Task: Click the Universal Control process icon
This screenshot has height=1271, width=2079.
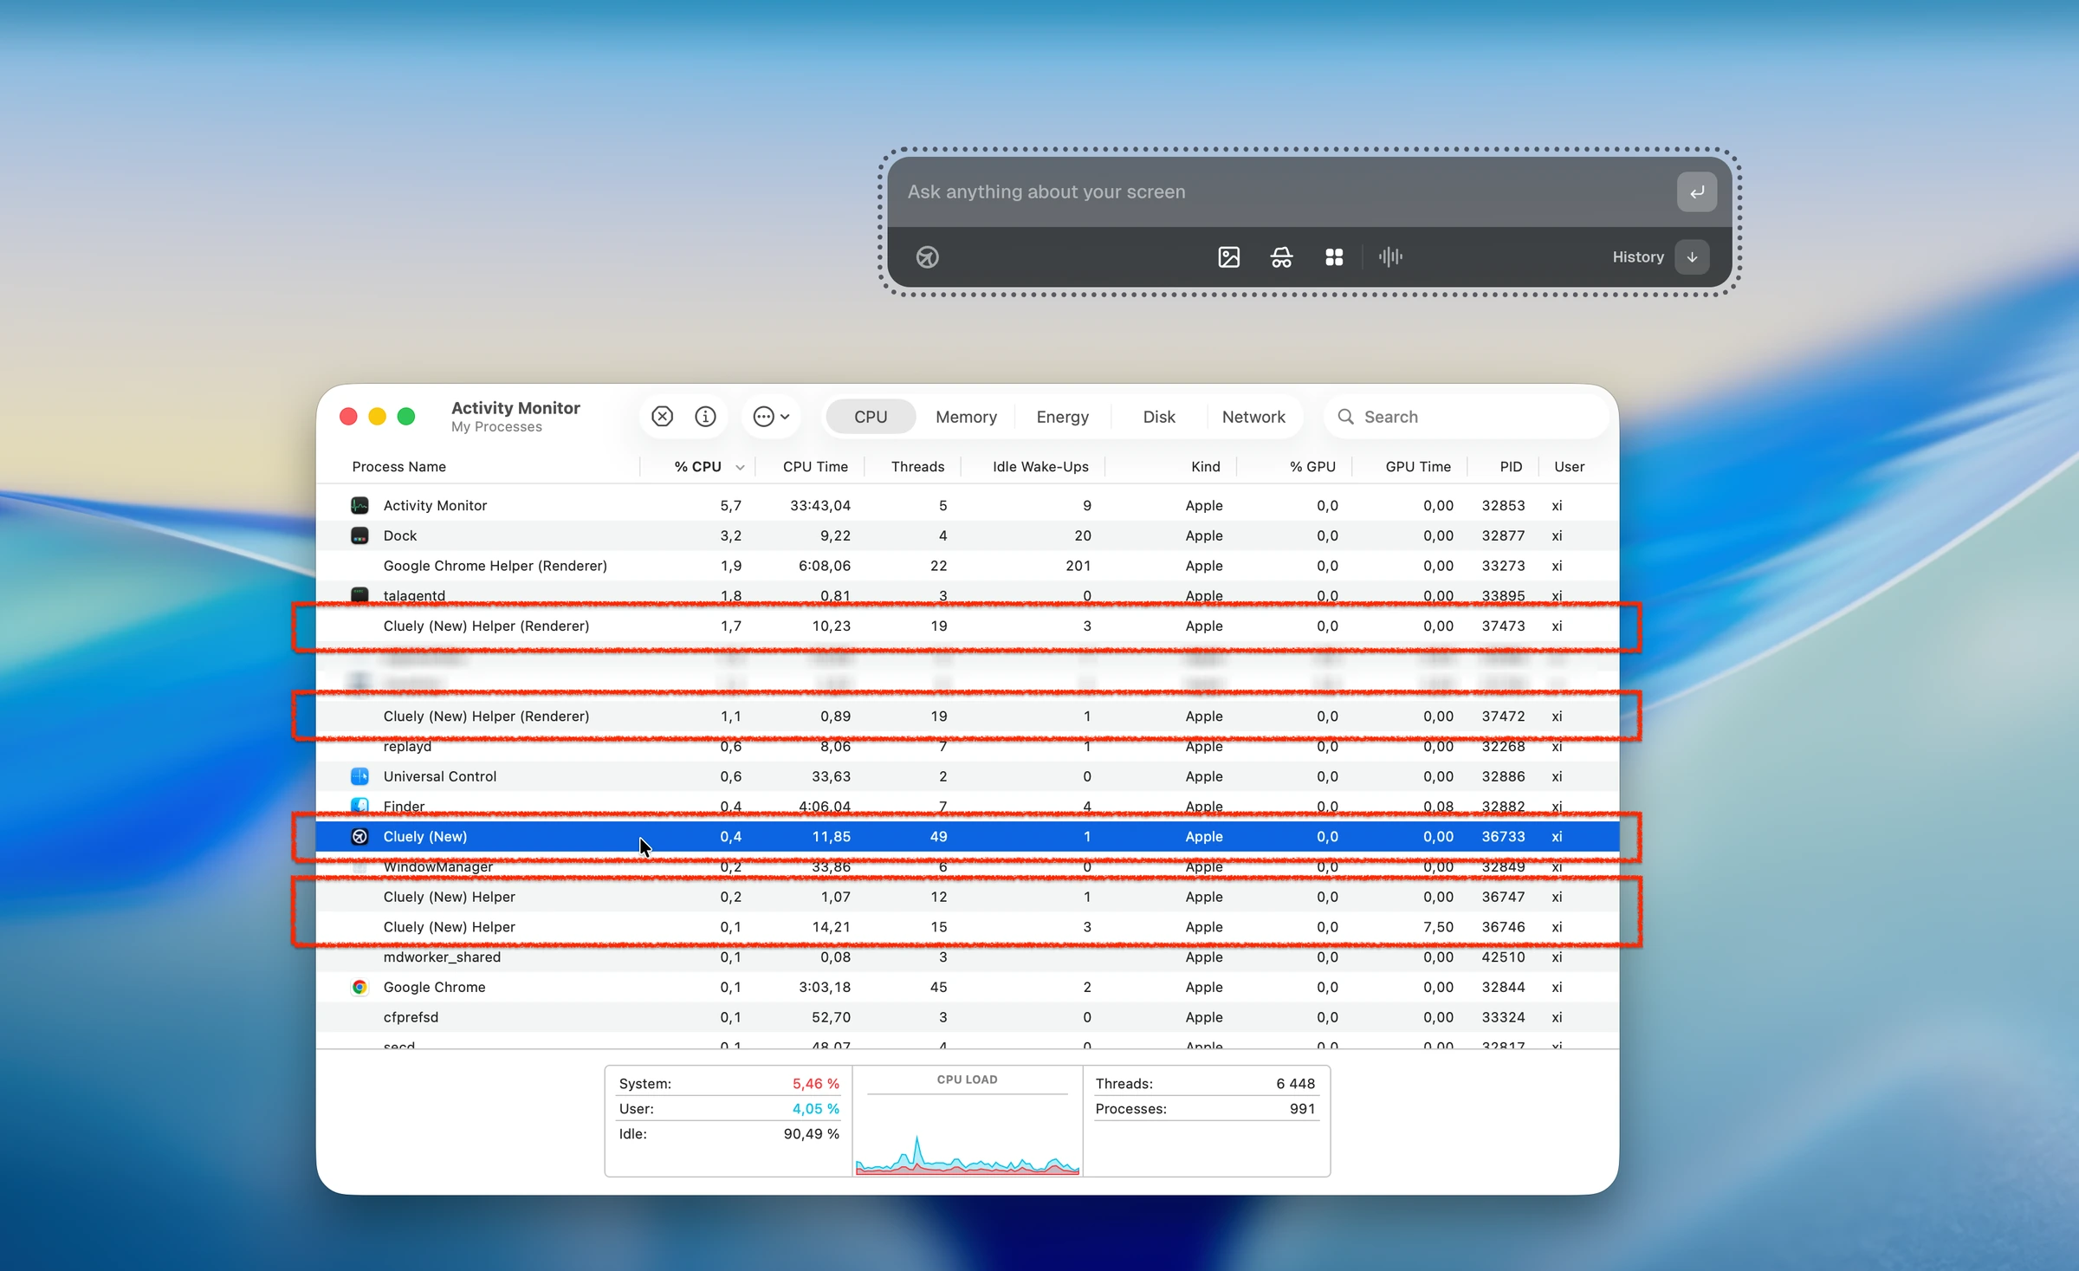Action: [x=359, y=776]
